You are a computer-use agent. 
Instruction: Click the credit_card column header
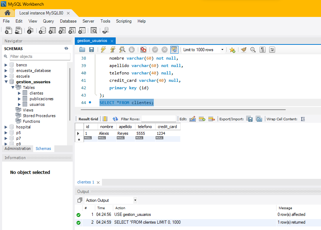pos(167,127)
